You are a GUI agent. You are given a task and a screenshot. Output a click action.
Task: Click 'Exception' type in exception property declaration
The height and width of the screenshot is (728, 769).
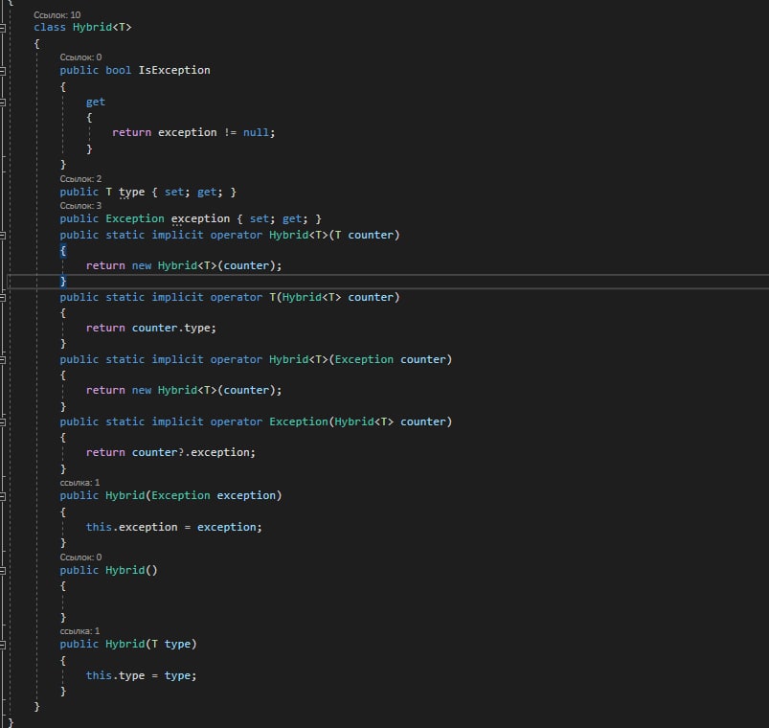[x=135, y=218]
